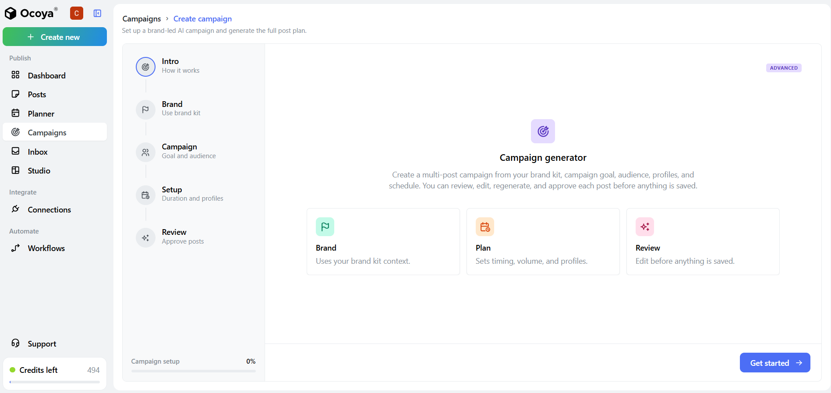Image resolution: width=831 pixels, height=393 pixels.
Task: Click the Support headset icon
Action: (15, 343)
